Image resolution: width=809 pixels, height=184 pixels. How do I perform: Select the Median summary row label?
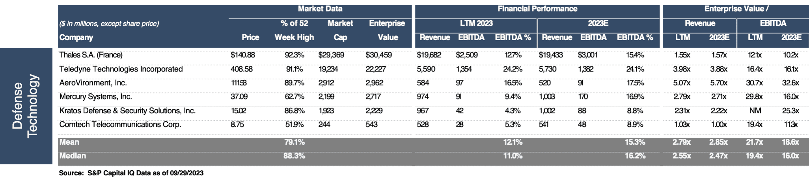(73, 156)
